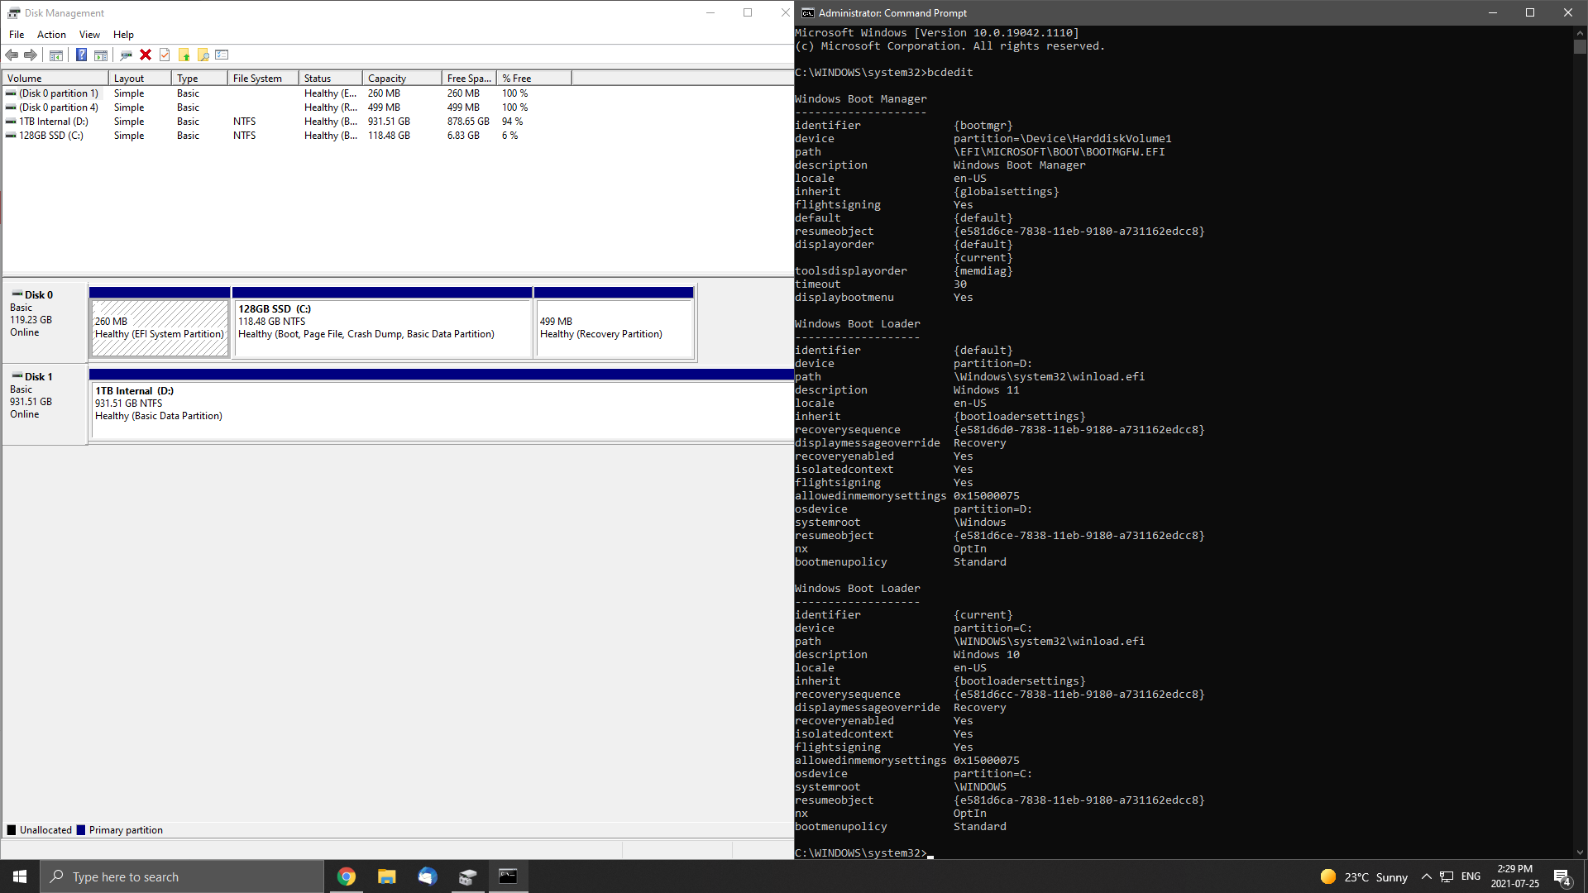The width and height of the screenshot is (1588, 893).
Task: Open Google Chrome from the taskbar
Action: click(347, 876)
